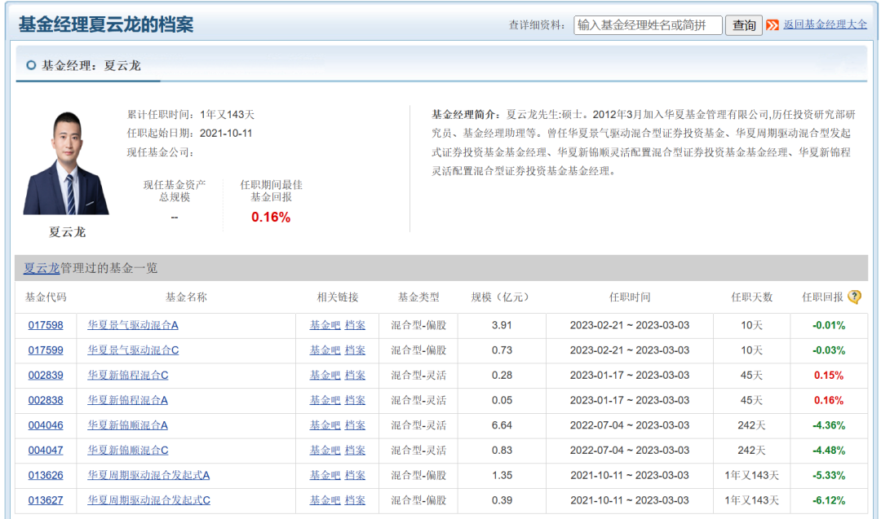The width and height of the screenshot is (881, 519).
Task: Open fund code 017598 link
Action: pyautogui.click(x=46, y=325)
